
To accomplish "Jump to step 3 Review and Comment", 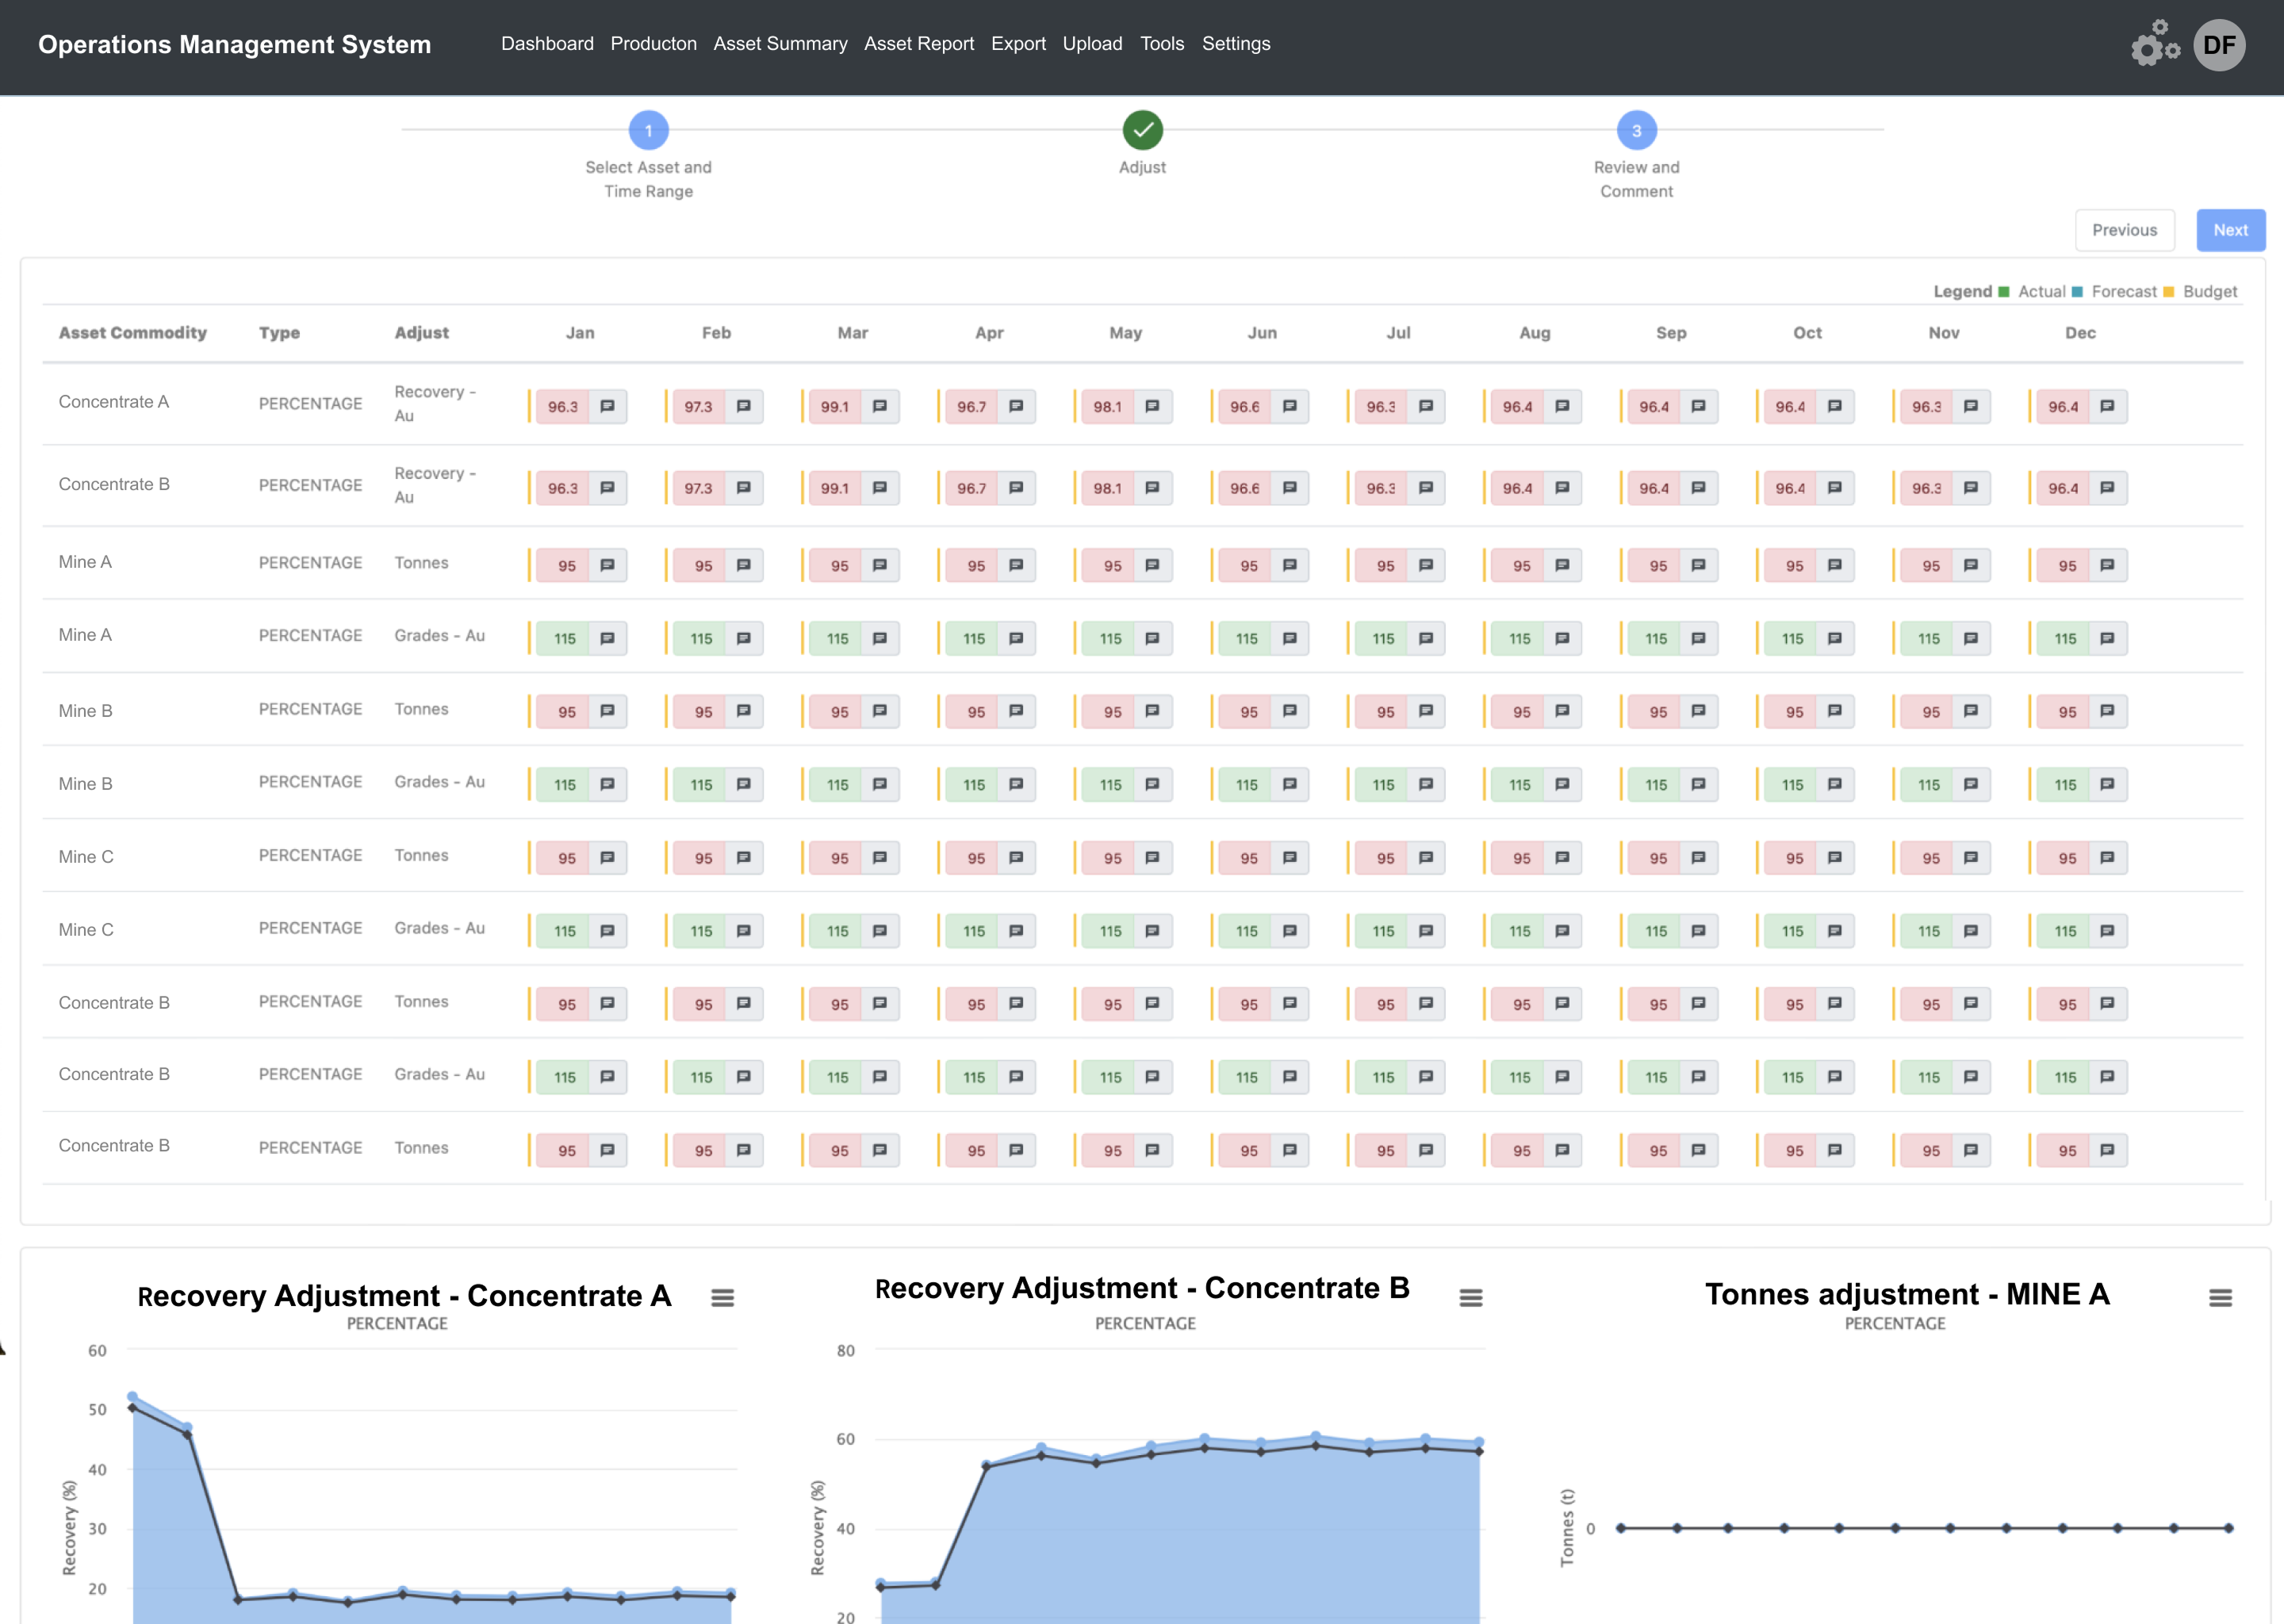I will pos(1636,130).
